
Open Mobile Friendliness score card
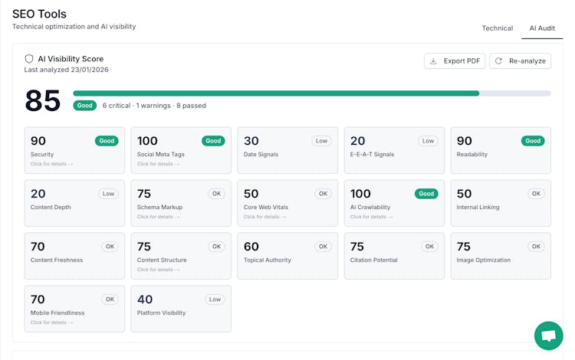click(74, 309)
